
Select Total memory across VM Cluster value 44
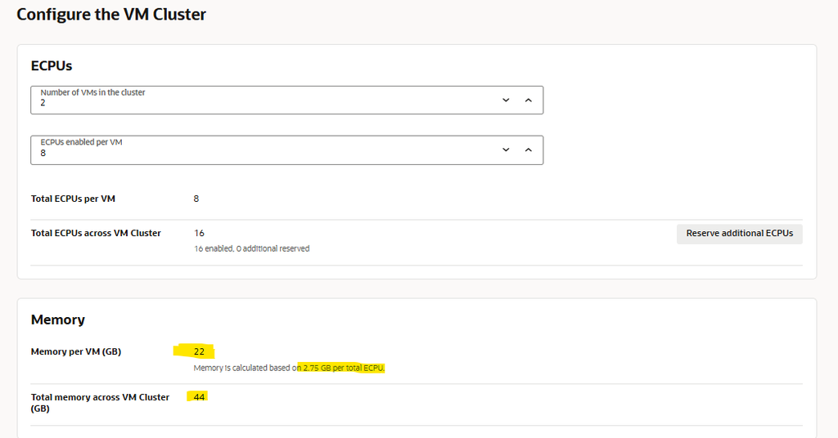pyautogui.click(x=199, y=397)
